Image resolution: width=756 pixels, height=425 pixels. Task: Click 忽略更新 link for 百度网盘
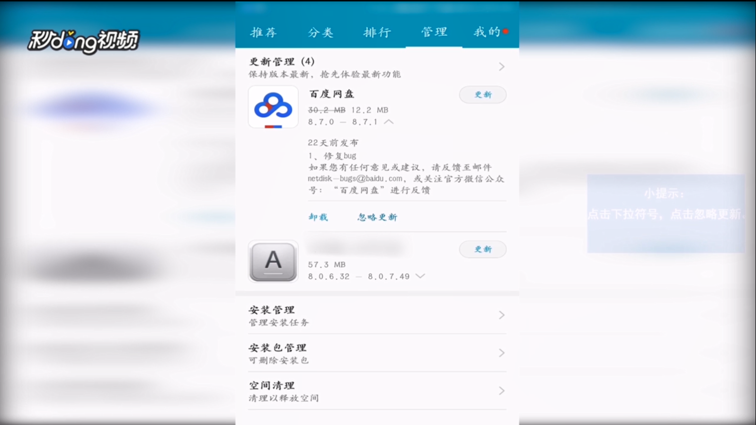(x=377, y=217)
